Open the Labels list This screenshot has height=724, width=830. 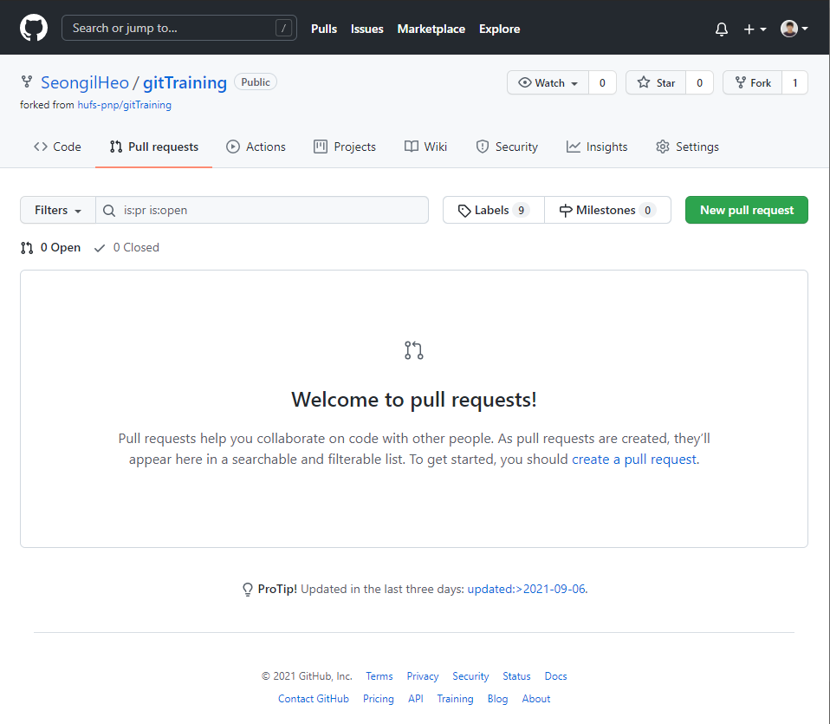tap(493, 210)
